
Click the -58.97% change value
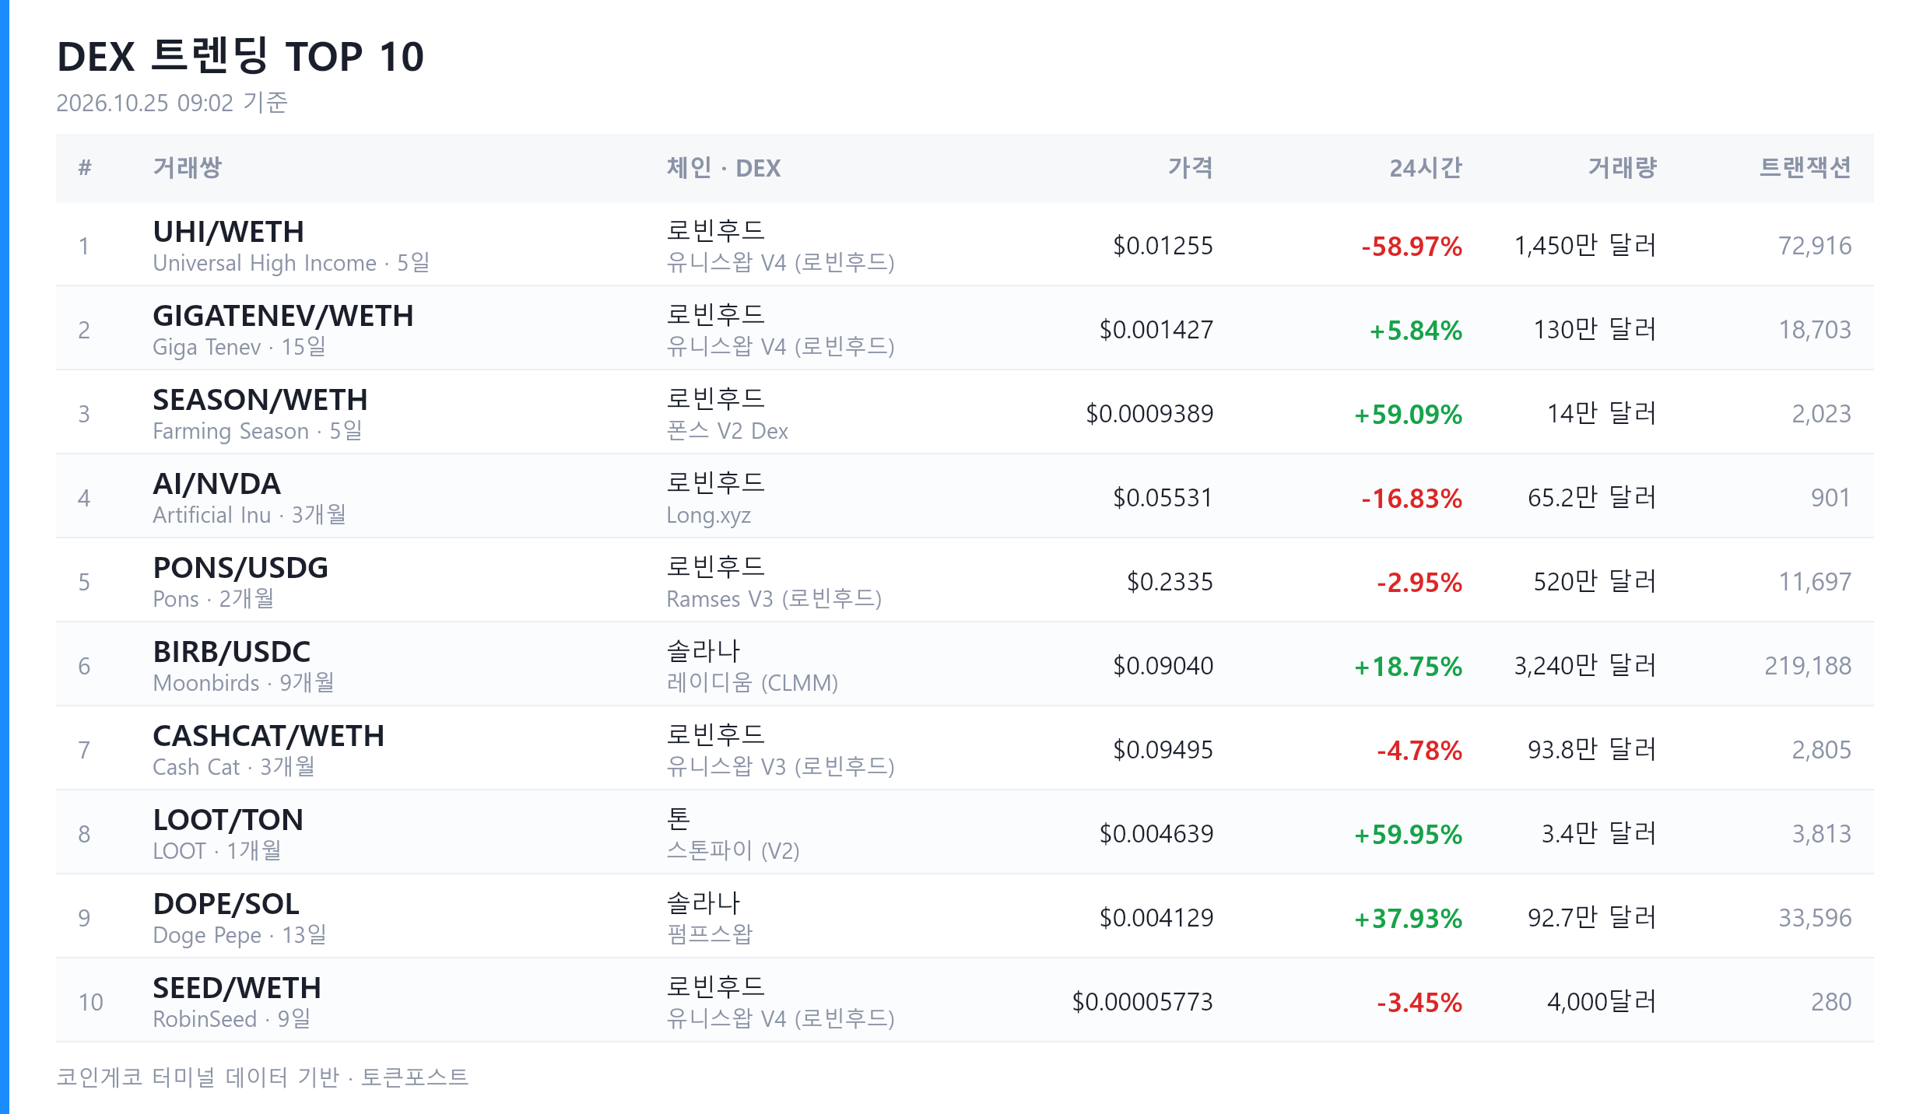[x=1412, y=247]
